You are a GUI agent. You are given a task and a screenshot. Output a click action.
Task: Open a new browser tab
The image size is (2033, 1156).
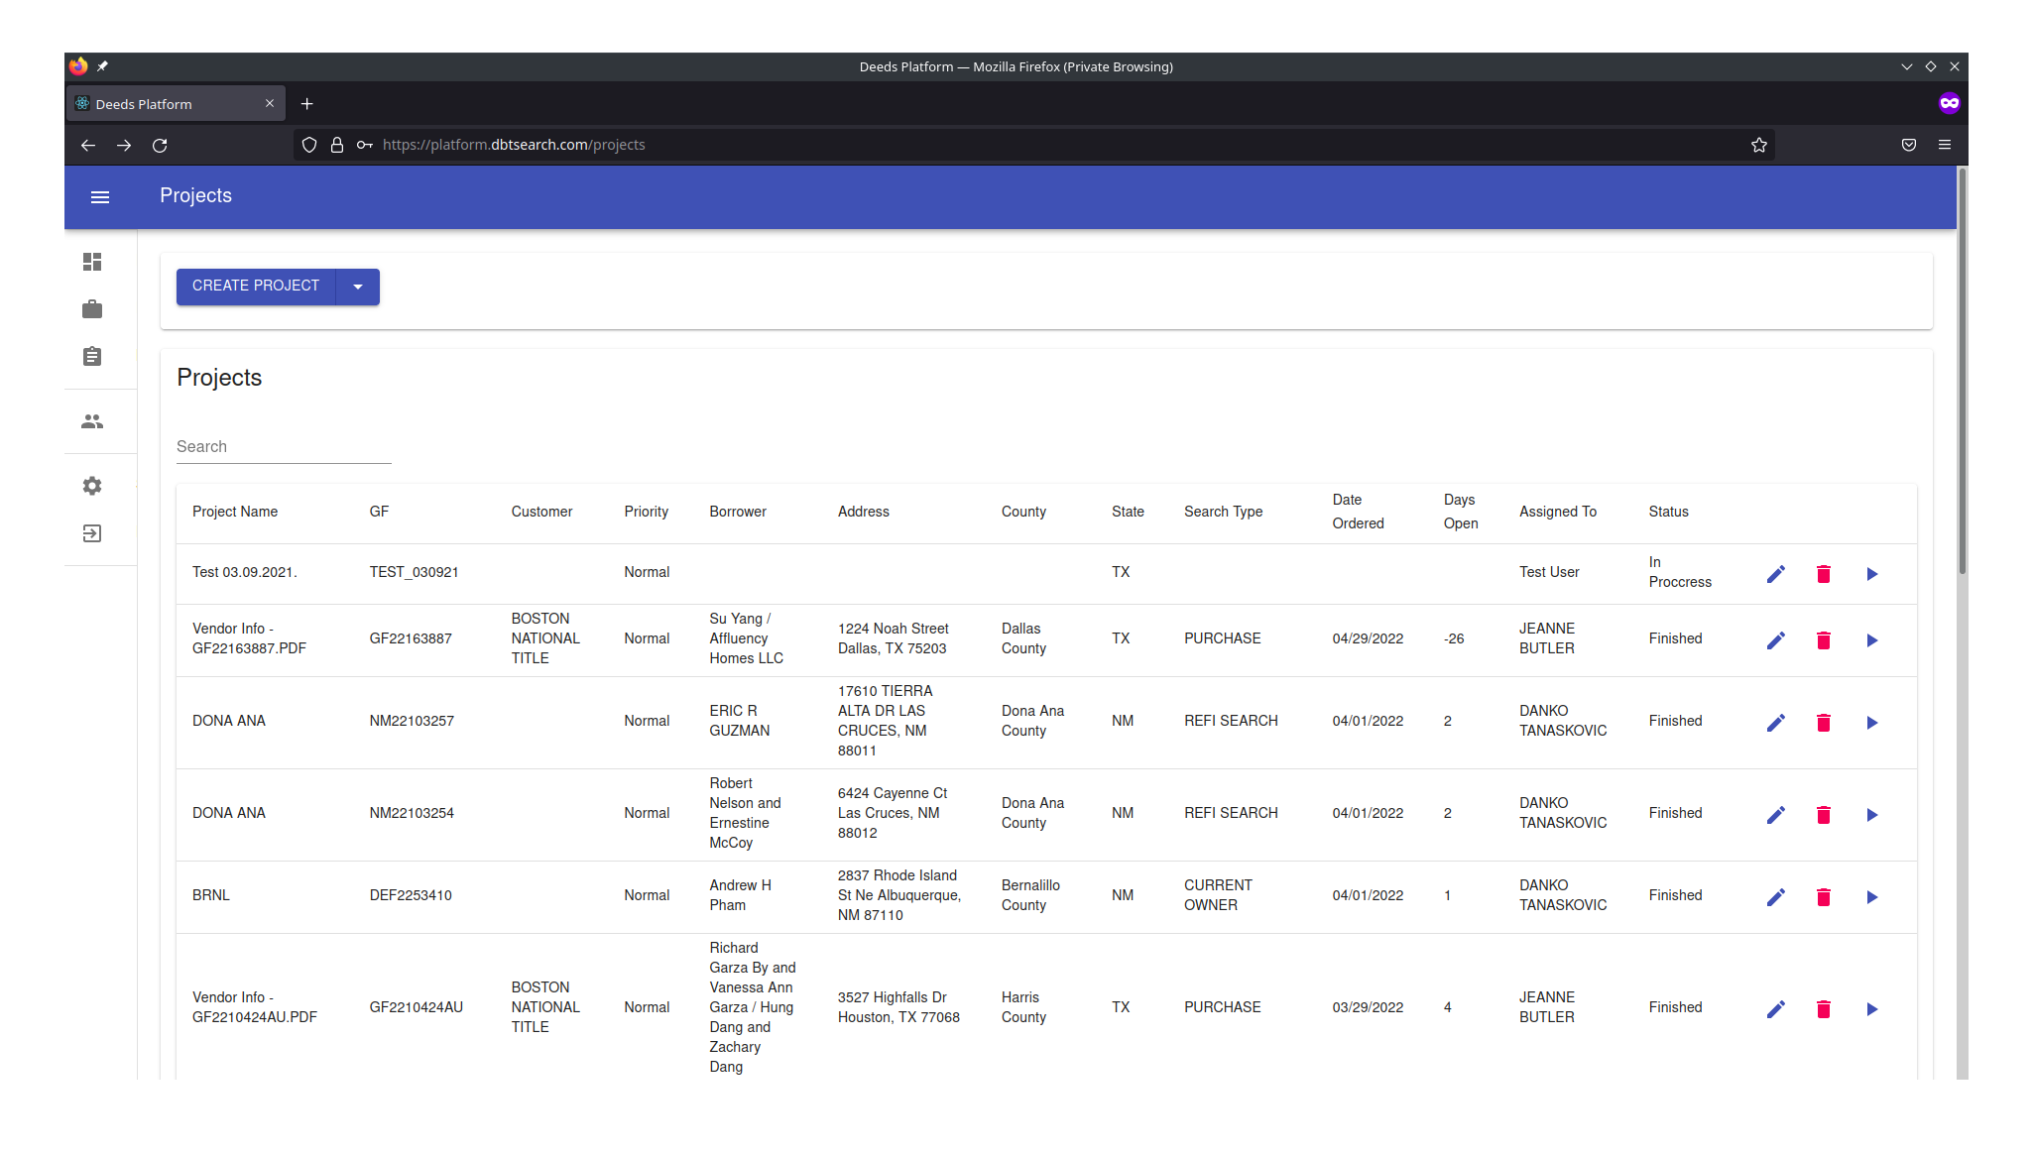click(307, 104)
